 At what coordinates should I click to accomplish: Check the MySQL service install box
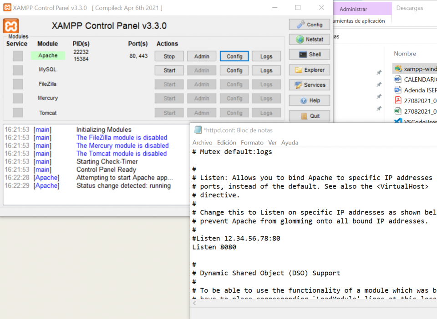pos(17,70)
